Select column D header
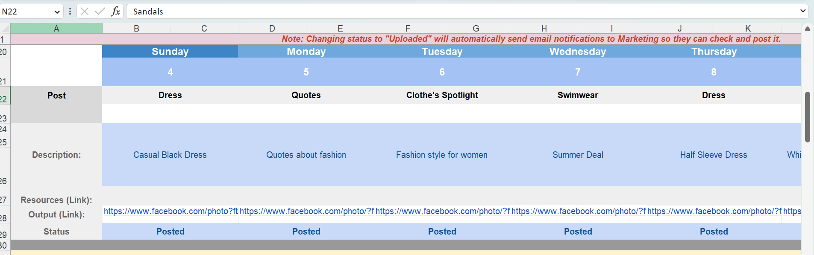This screenshot has width=814, height=255. point(272,29)
